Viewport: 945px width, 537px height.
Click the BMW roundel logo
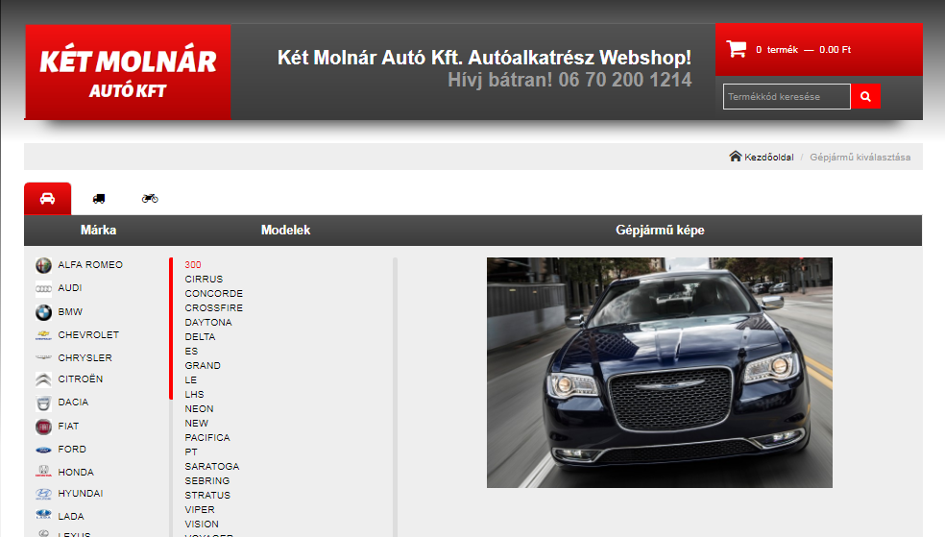click(43, 312)
